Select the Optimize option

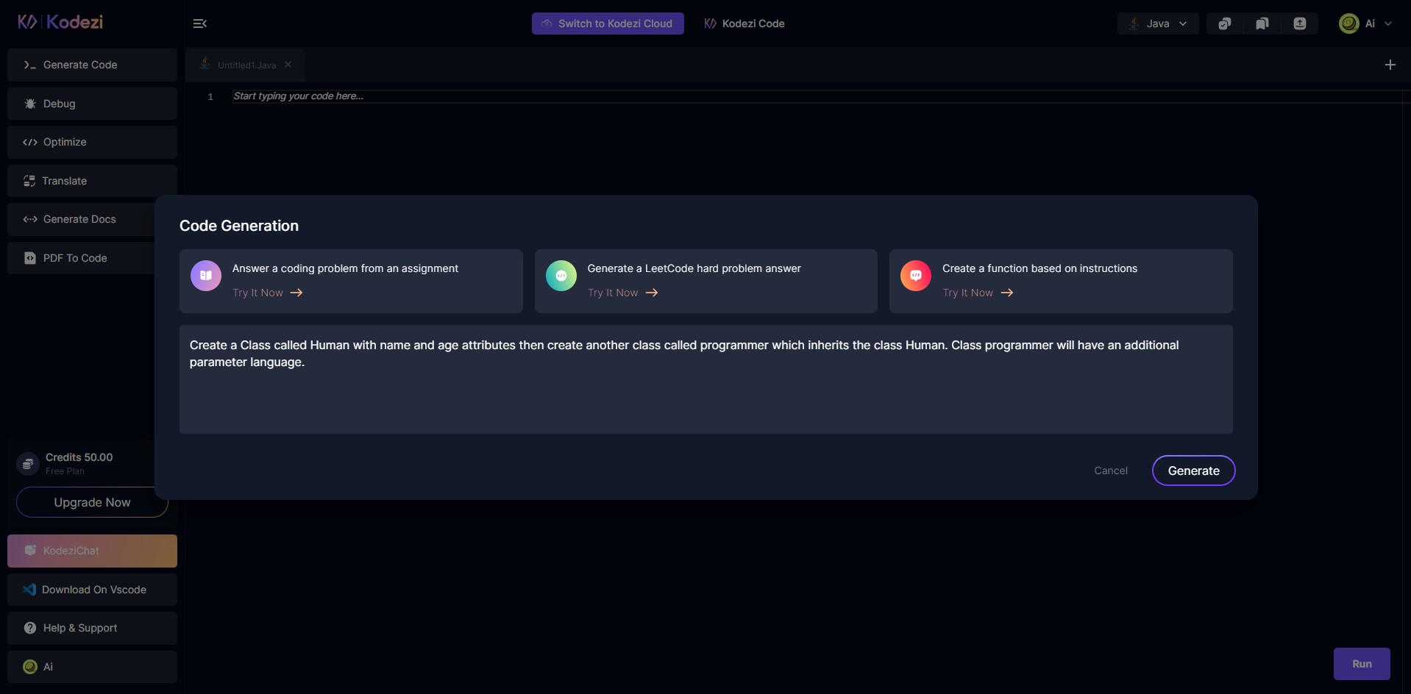point(92,142)
